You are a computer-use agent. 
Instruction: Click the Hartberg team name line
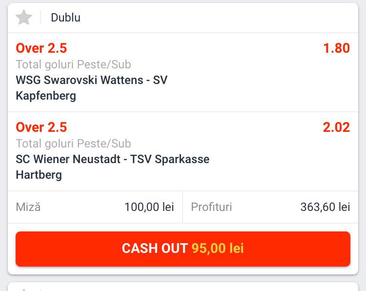click(39, 175)
